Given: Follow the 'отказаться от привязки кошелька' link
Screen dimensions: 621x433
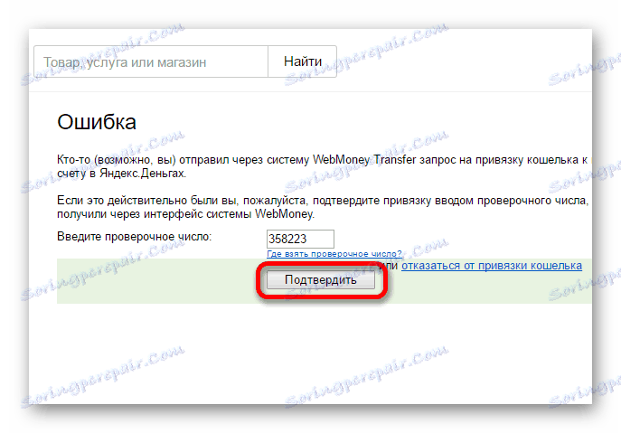Looking at the screenshot, I should coord(492,266).
